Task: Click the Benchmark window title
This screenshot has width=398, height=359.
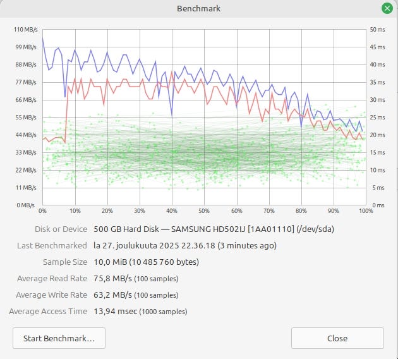Action: click(x=199, y=8)
